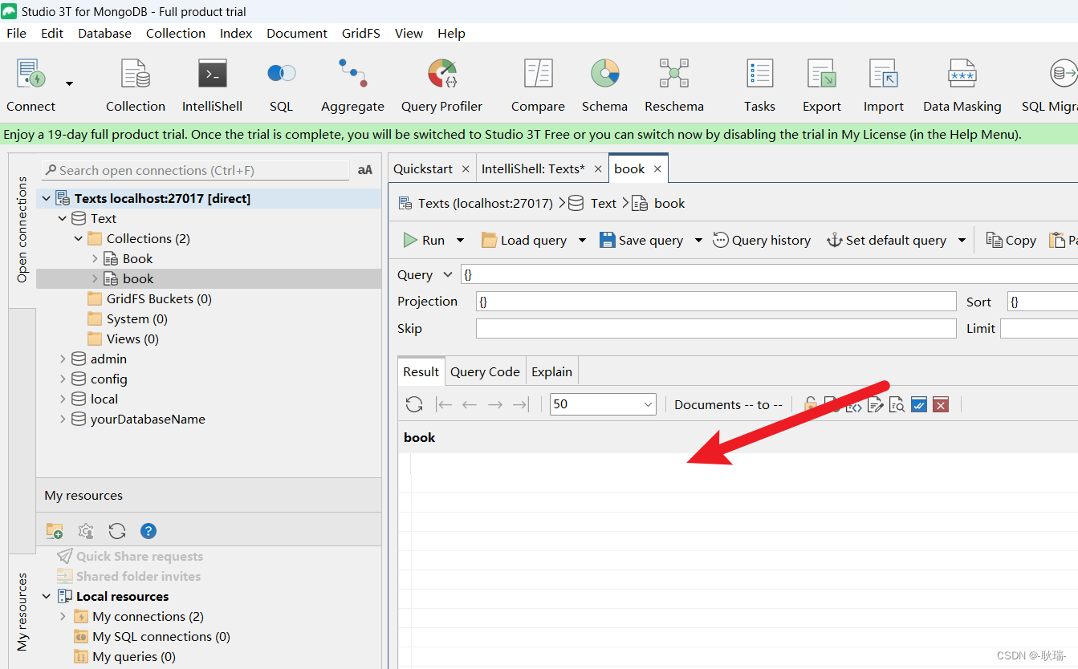Screen dimensions: 1078x669
Task: Click the Compare toolbar icon
Action: tap(538, 74)
